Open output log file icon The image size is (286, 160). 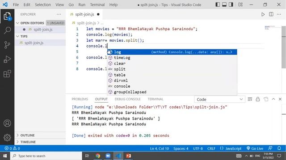(x=266, y=99)
